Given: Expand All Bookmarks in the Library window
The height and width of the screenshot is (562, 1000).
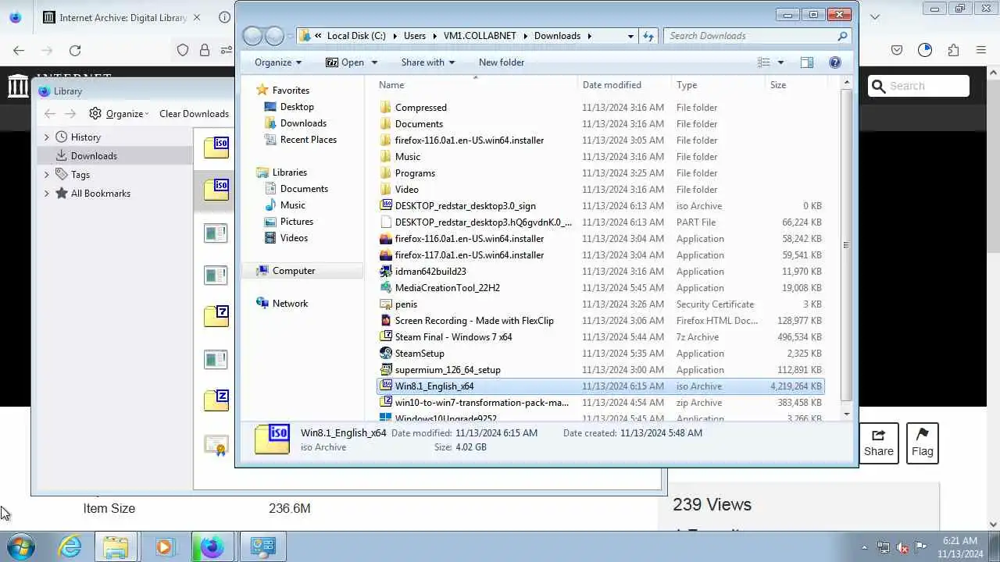Looking at the screenshot, I should coord(46,194).
